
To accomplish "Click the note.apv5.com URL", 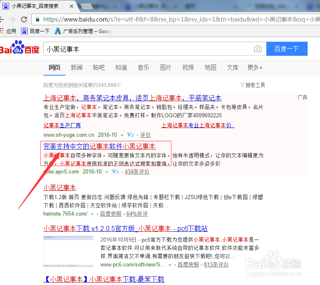I will pyautogui.click(x=61, y=172).
